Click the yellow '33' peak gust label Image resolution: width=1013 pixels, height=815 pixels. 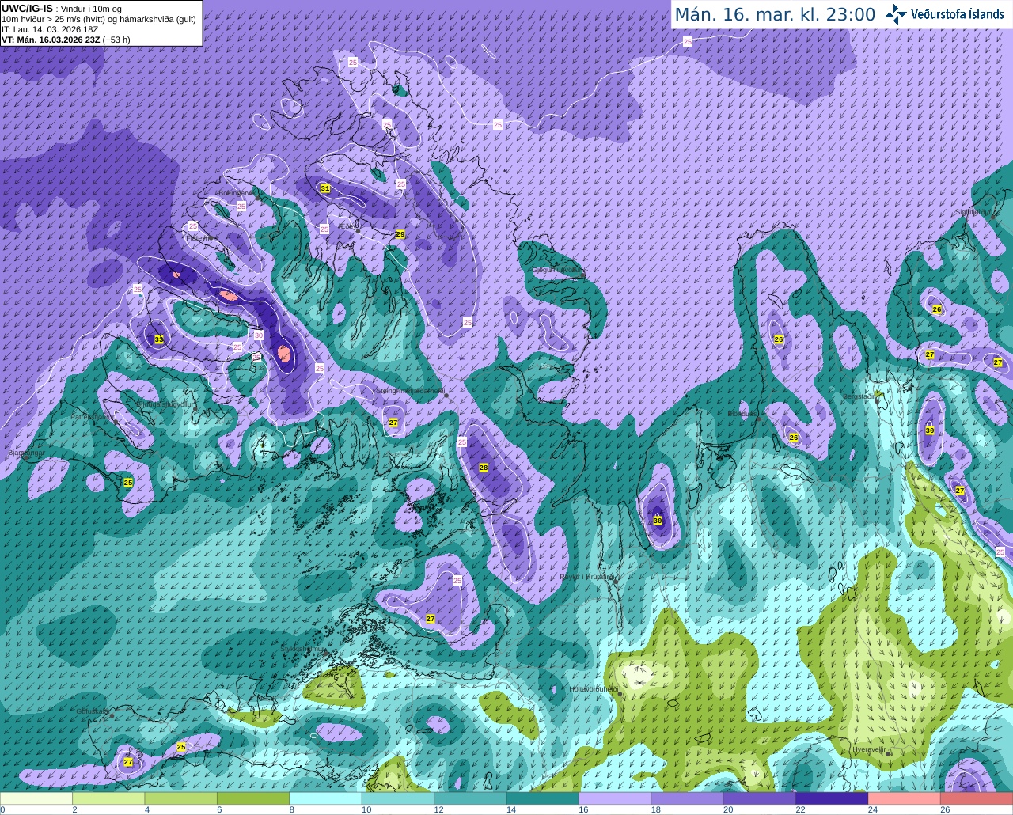click(159, 339)
